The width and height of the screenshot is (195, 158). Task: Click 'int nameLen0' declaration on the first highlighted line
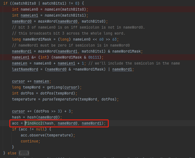[x=25, y=9]
